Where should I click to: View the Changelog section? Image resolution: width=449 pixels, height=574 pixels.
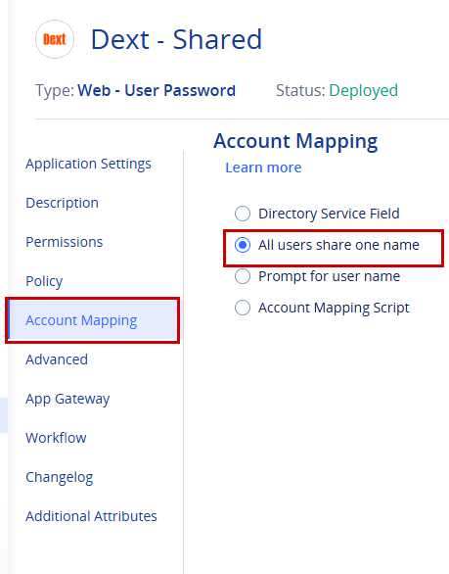pyautogui.click(x=59, y=477)
